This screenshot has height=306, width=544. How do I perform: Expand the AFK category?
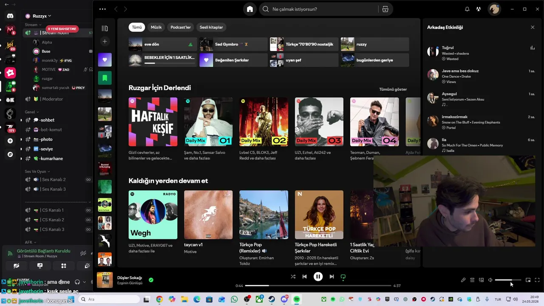31,242
